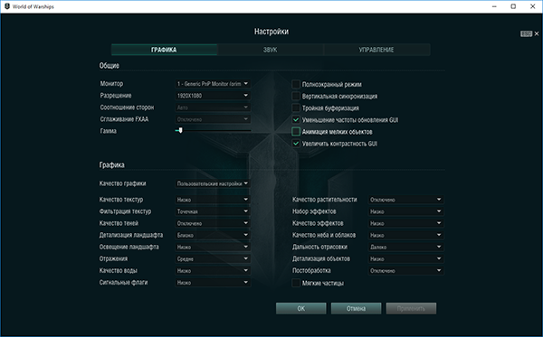The height and width of the screenshot is (337, 543).
Task: Open the Постобработка dropdown
Action: click(x=405, y=271)
